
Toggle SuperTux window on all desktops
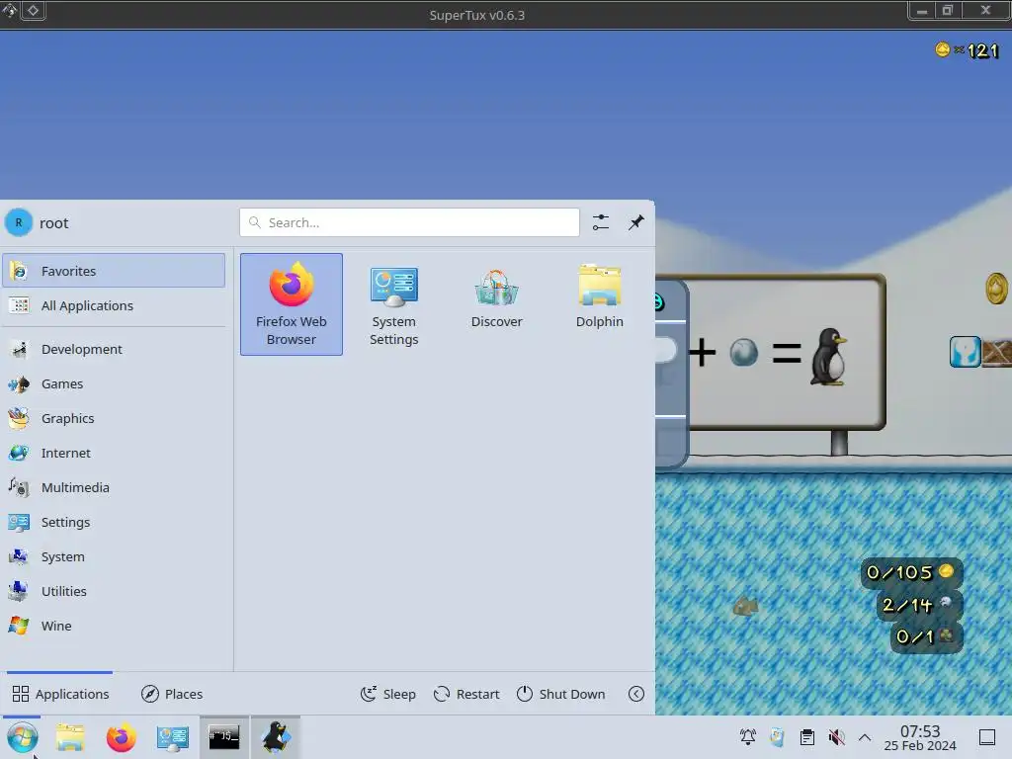(x=33, y=11)
